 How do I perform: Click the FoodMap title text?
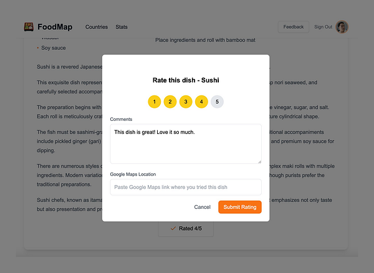point(55,27)
